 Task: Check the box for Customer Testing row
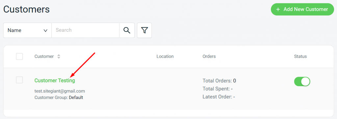[x=19, y=80]
